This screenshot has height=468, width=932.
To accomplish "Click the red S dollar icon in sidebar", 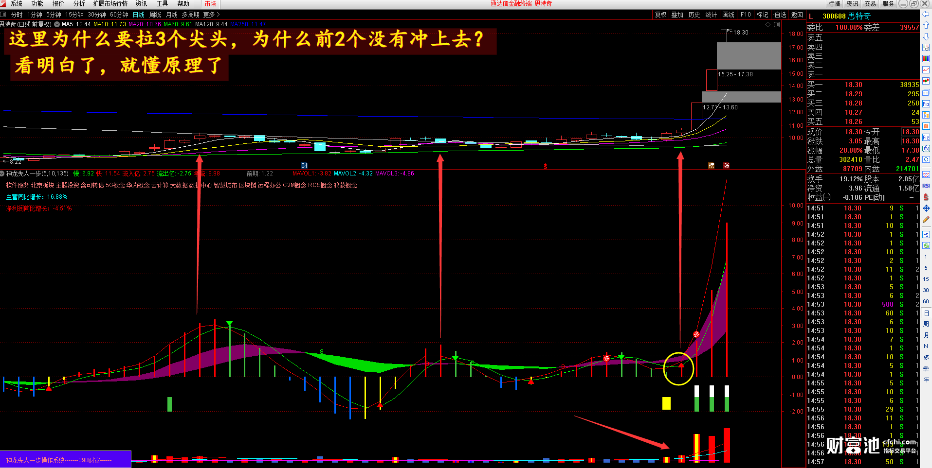I will (926, 197).
